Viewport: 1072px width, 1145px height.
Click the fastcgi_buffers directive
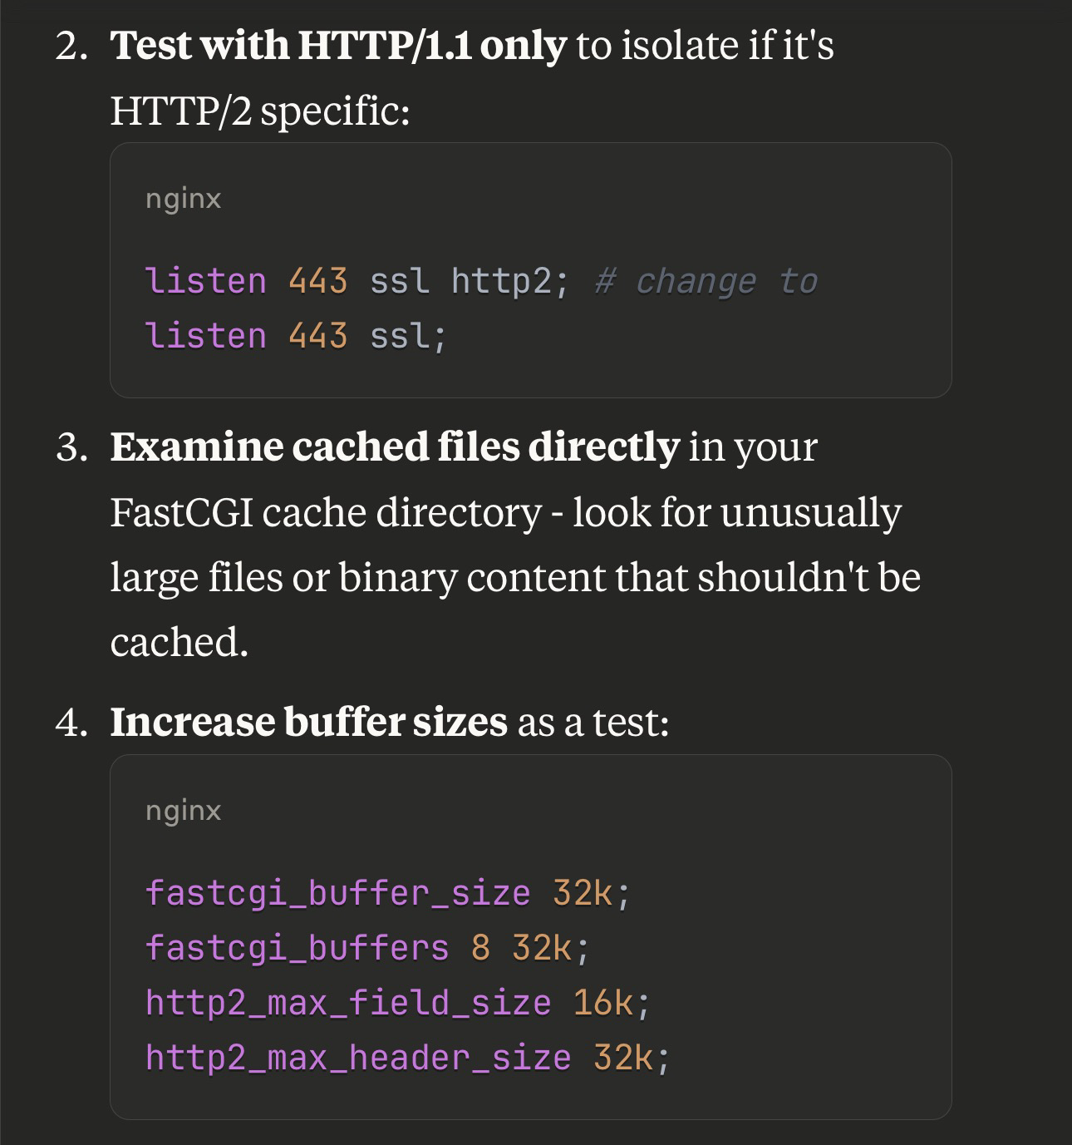tap(298, 948)
